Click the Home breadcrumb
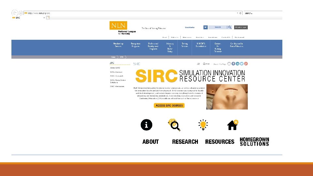This screenshot has width=313, height=176. (x=113, y=57)
